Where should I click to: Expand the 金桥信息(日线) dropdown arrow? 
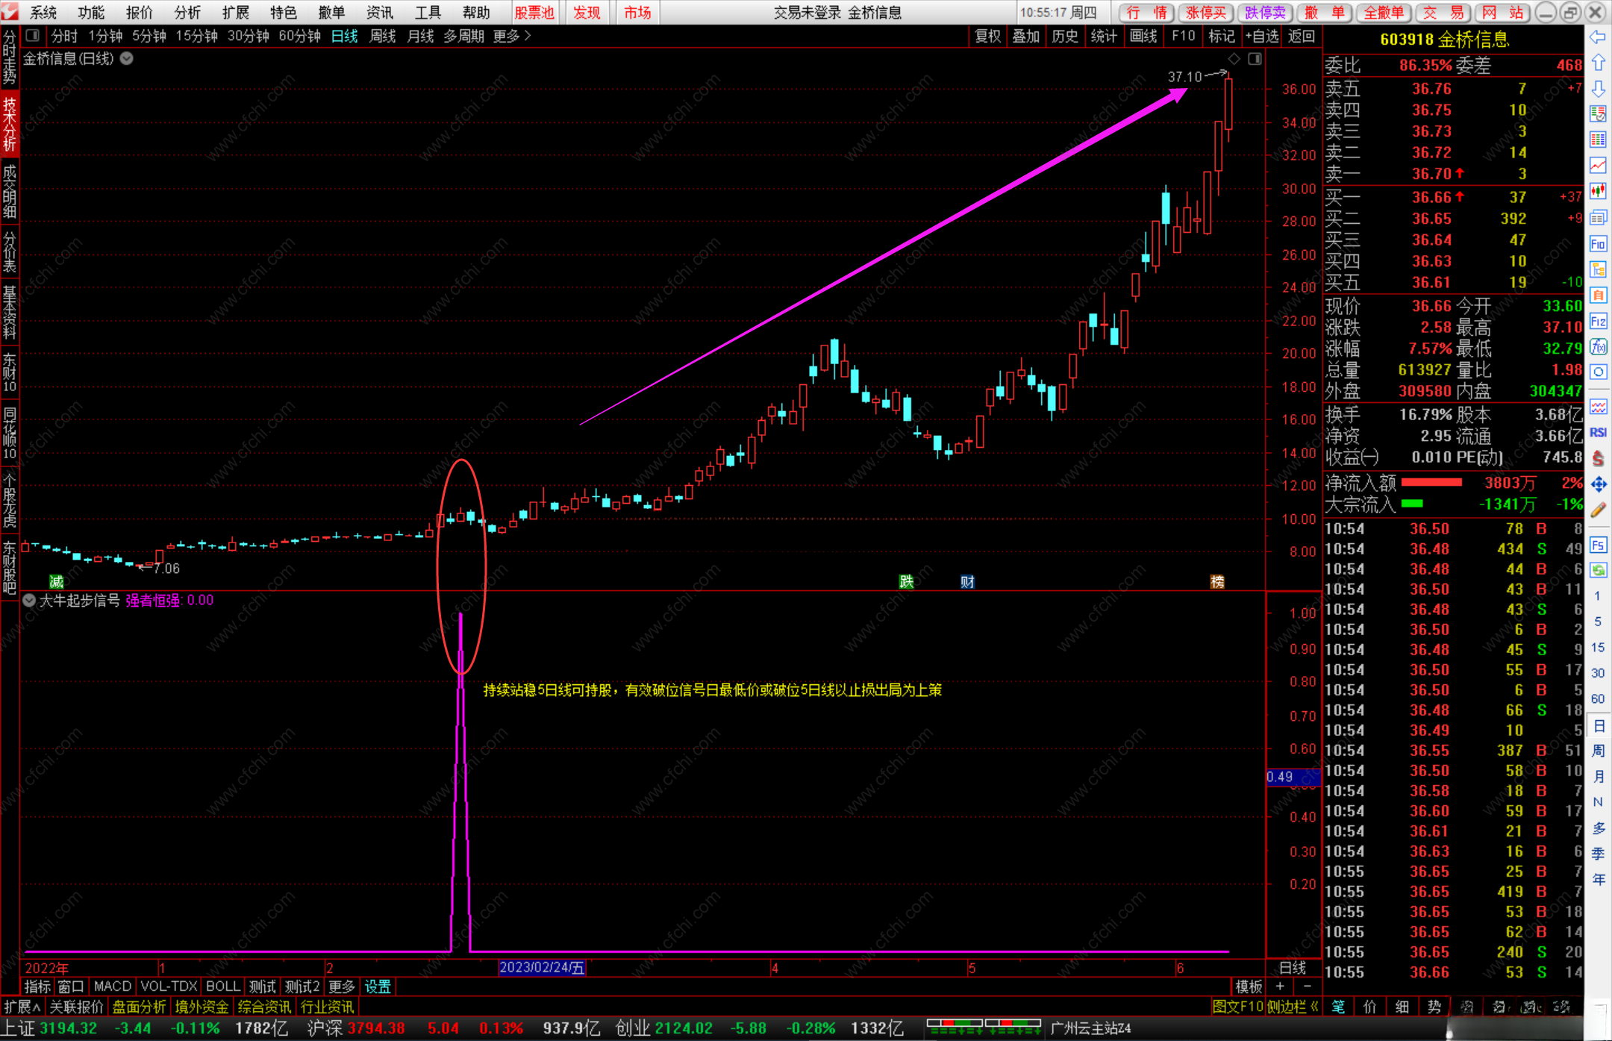click(127, 59)
